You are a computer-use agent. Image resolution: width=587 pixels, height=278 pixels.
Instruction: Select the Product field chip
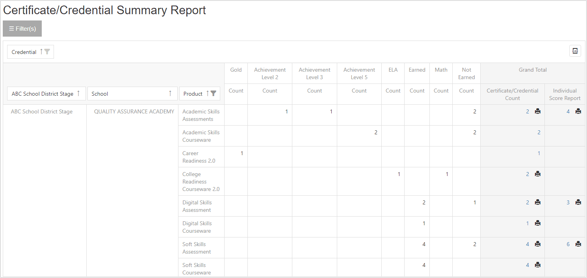click(x=200, y=94)
